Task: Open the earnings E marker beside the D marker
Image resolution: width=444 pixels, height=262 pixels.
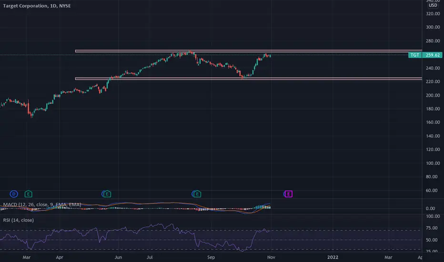Action: click(x=28, y=194)
